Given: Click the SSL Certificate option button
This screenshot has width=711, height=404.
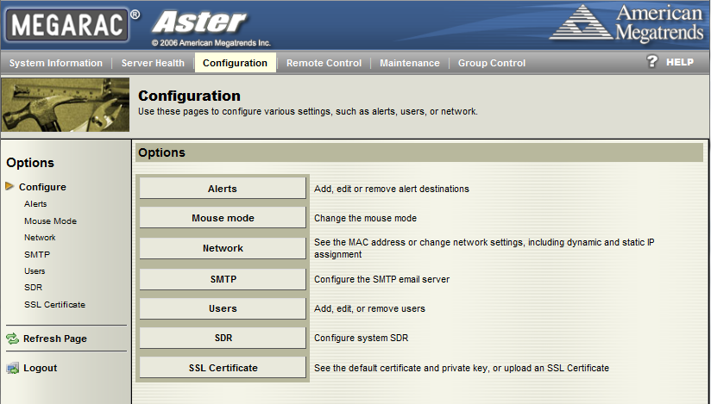Looking at the screenshot, I should 223,368.
